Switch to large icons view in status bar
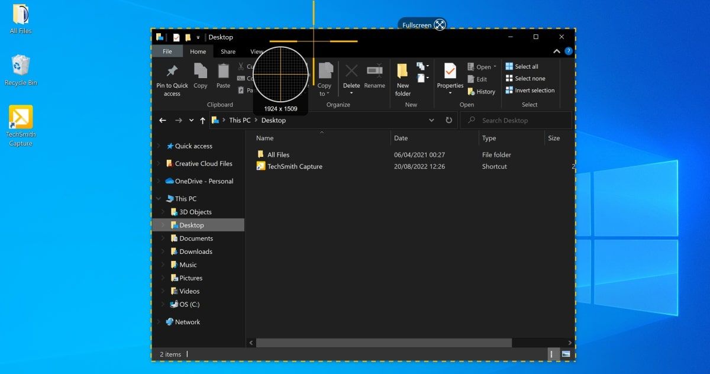 [x=566, y=354]
